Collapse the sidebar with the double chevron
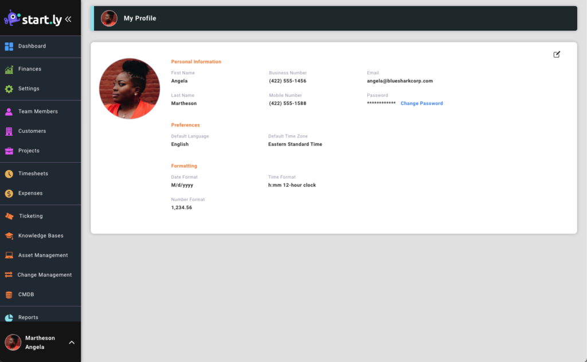This screenshot has height=362, width=587. (68, 18)
